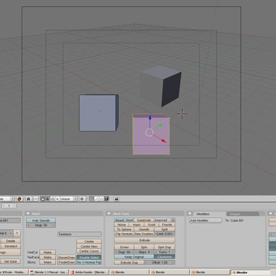This screenshot has width=276, height=276.
Task: Click the blue Z-axis manipulator arrow
Action: pyautogui.click(x=150, y=118)
